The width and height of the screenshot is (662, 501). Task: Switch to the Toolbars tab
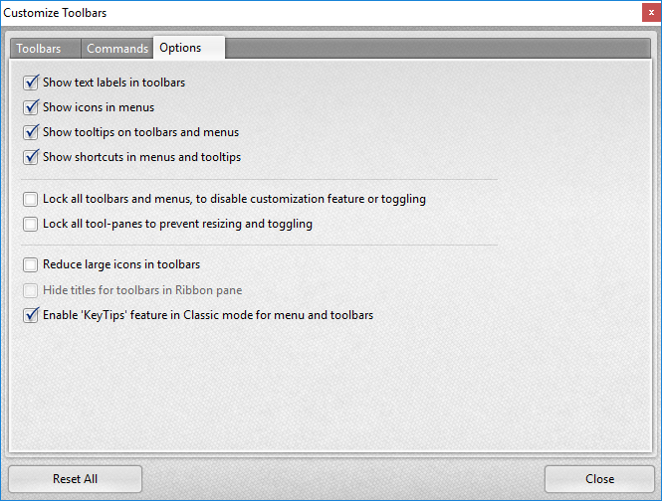point(45,49)
